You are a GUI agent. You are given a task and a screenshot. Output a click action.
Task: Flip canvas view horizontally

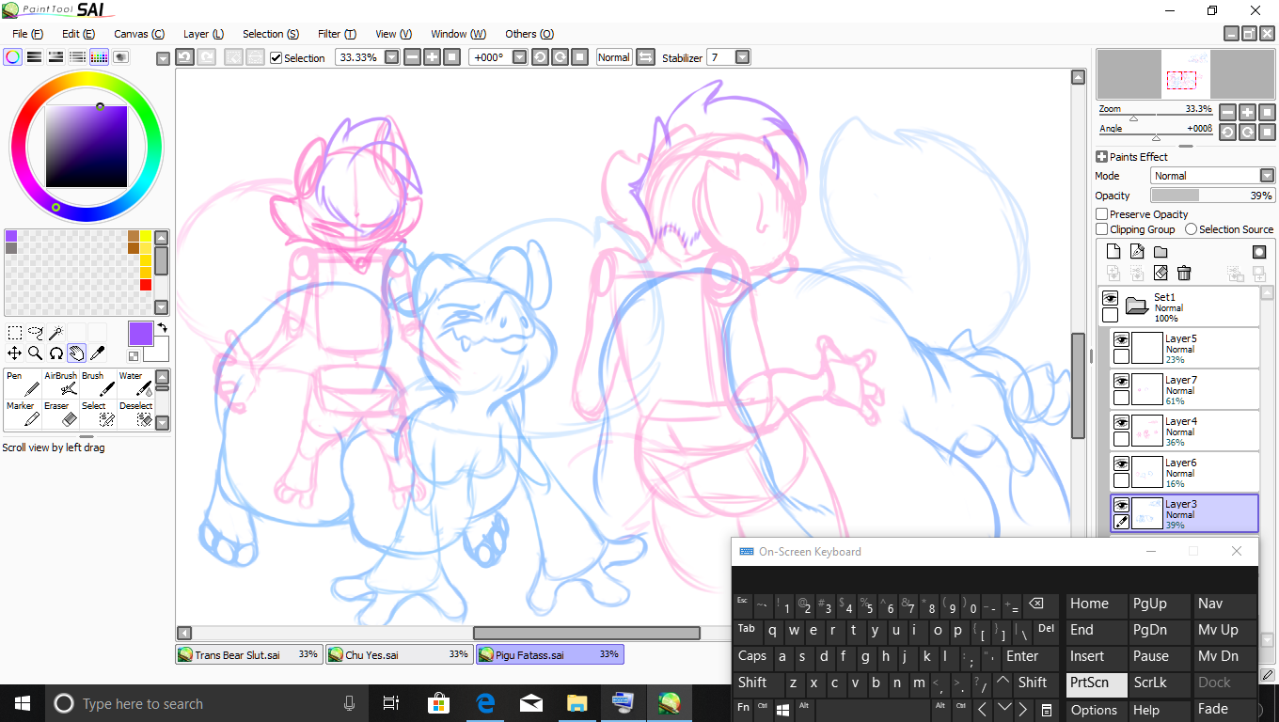point(645,57)
